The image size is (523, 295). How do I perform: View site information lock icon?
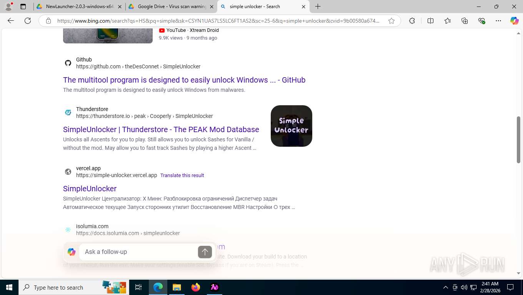[48, 21]
